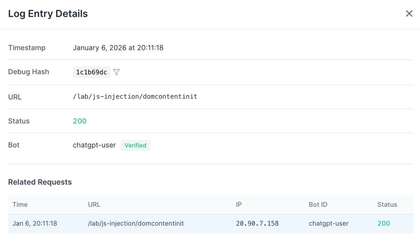The image size is (420, 241).
Task: Click the IP column header
Action: 239,205
